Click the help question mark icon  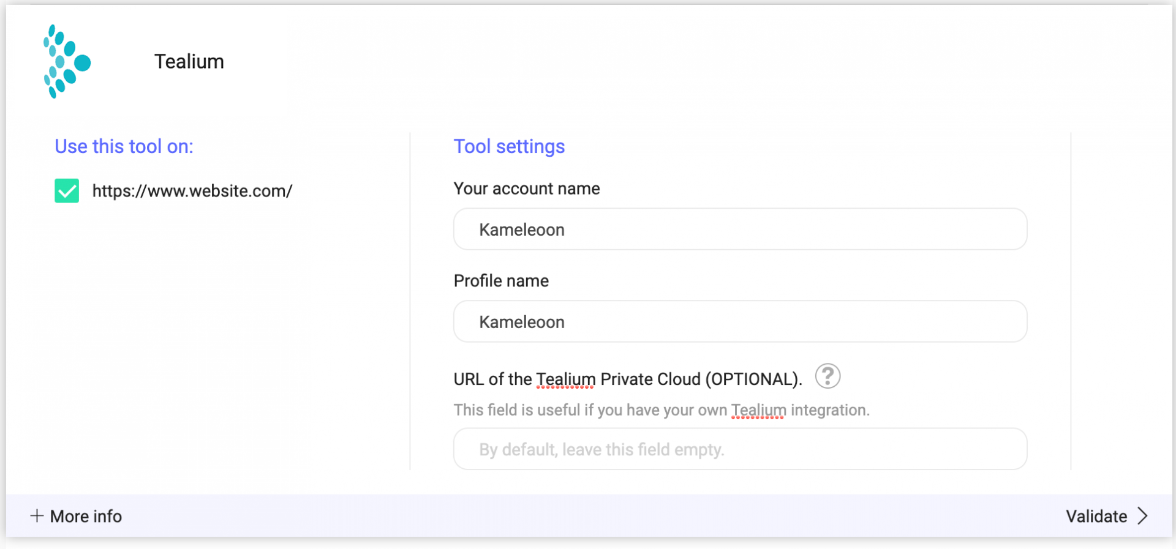point(827,376)
